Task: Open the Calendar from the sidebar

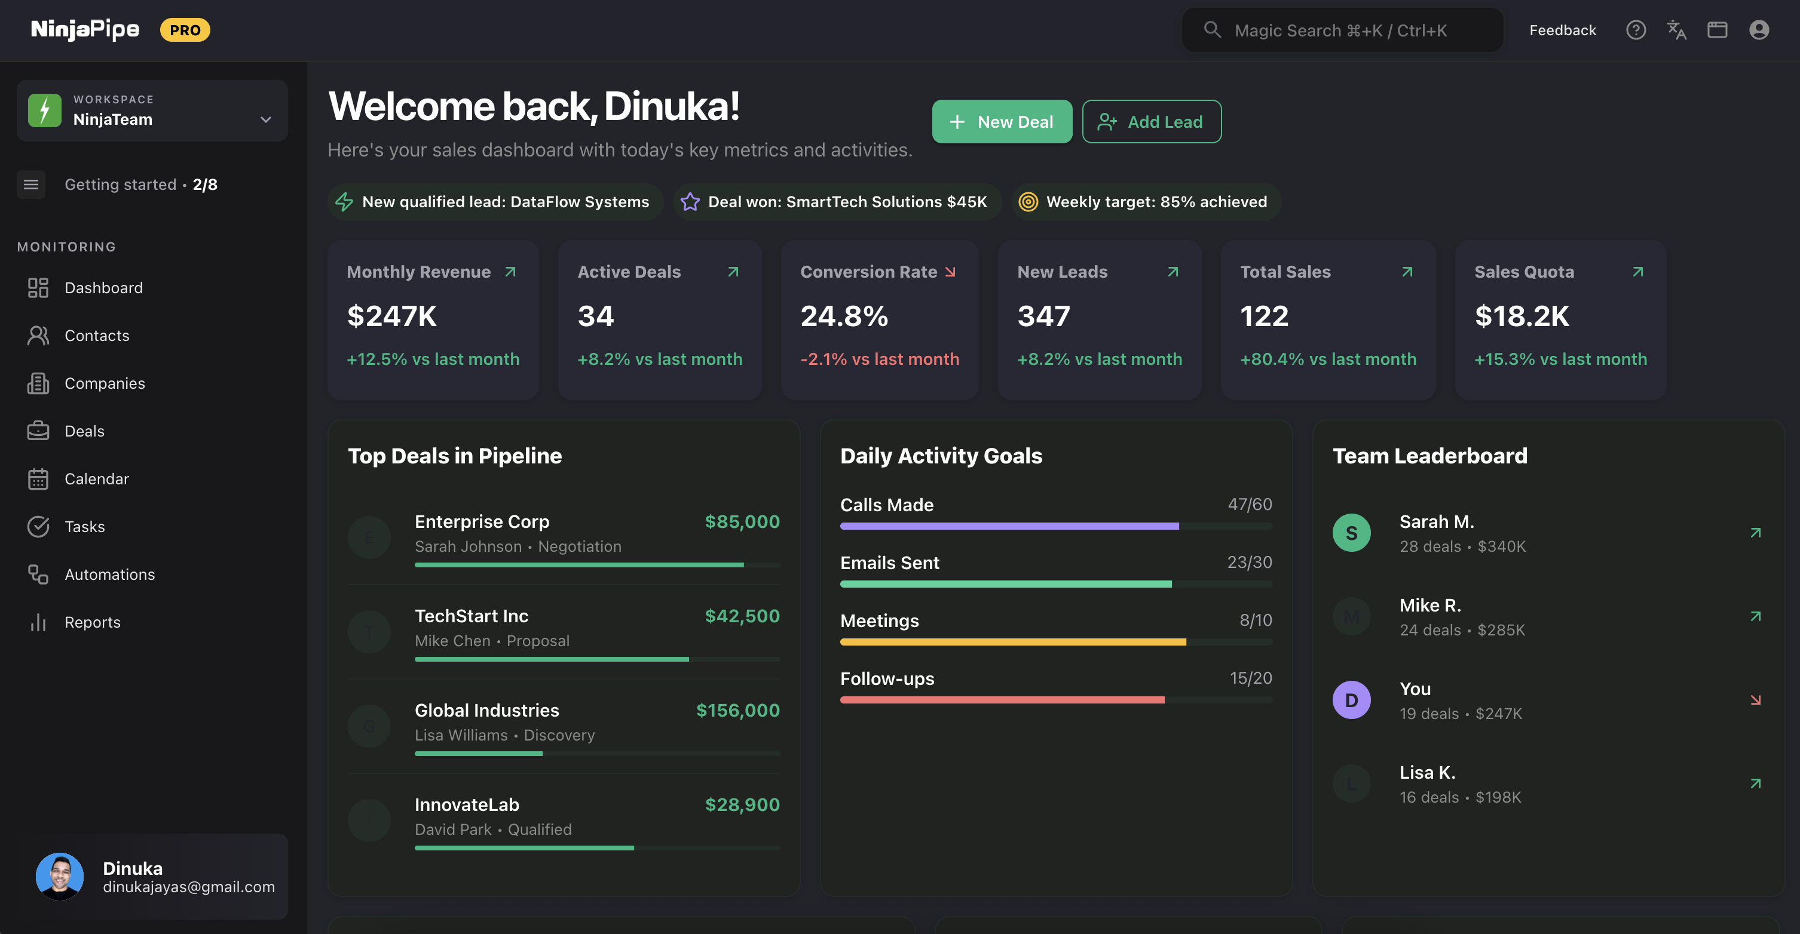Action: [96, 479]
